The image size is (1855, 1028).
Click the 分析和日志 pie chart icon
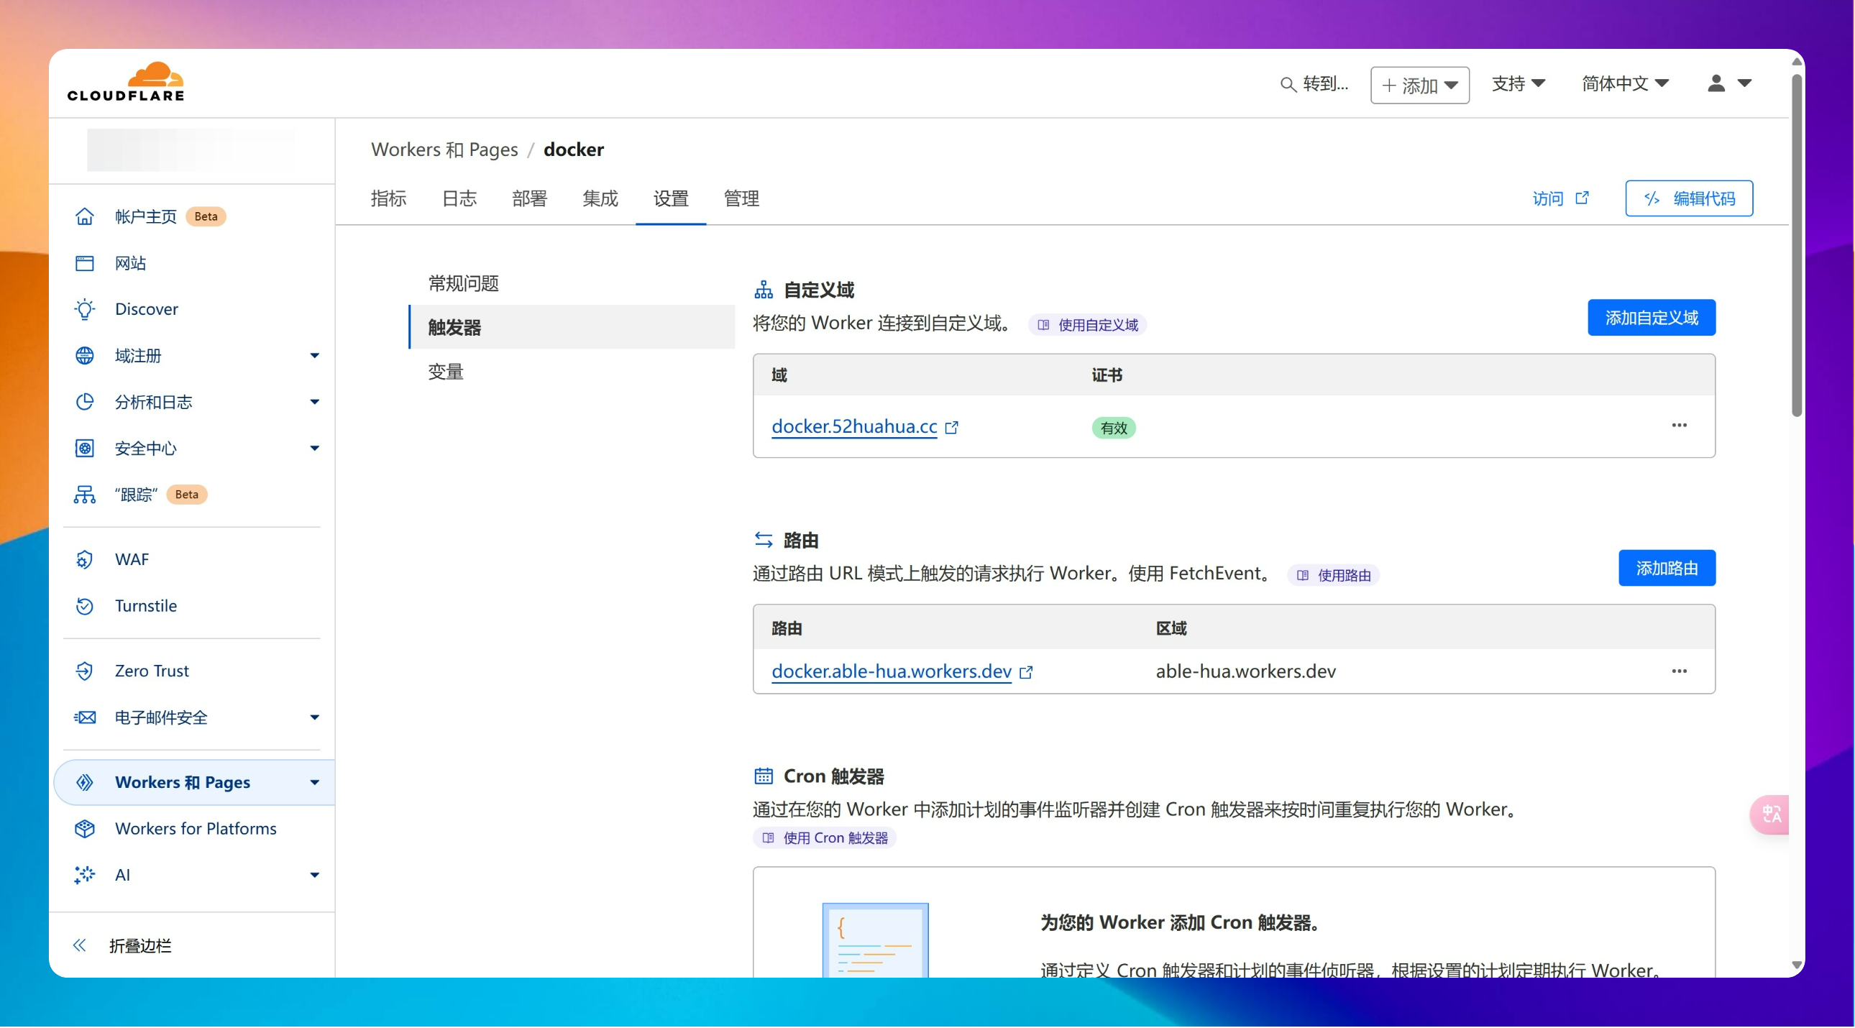[84, 402]
